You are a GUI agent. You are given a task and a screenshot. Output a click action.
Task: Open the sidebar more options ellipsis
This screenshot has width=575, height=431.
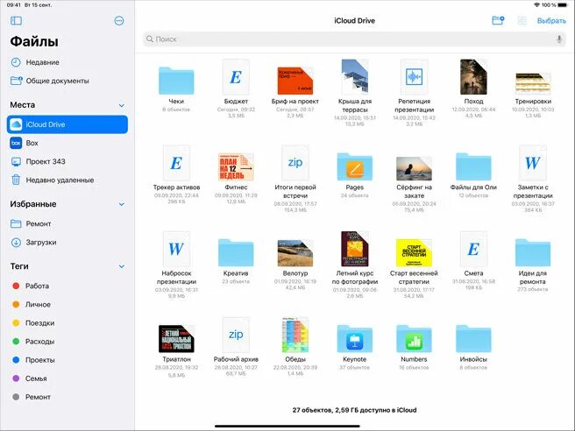tap(119, 21)
